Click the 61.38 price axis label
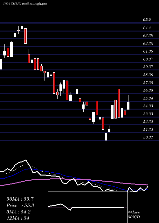The width and height of the screenshot is (159, 223). (x=148, y=51)
